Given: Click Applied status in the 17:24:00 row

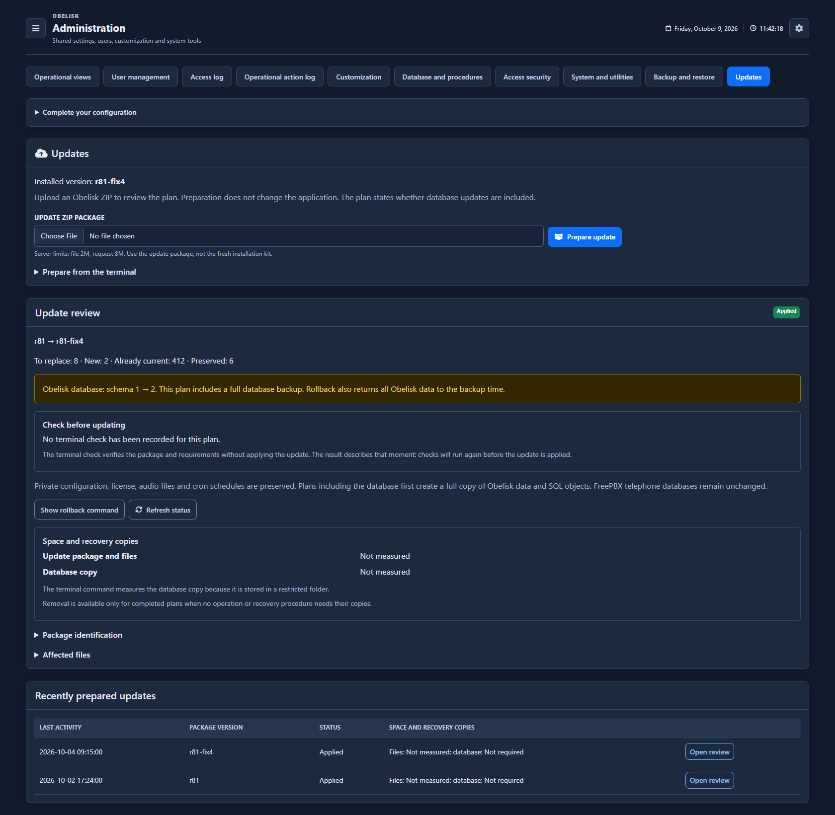Looking at the screenshot, I should point(332,780).
